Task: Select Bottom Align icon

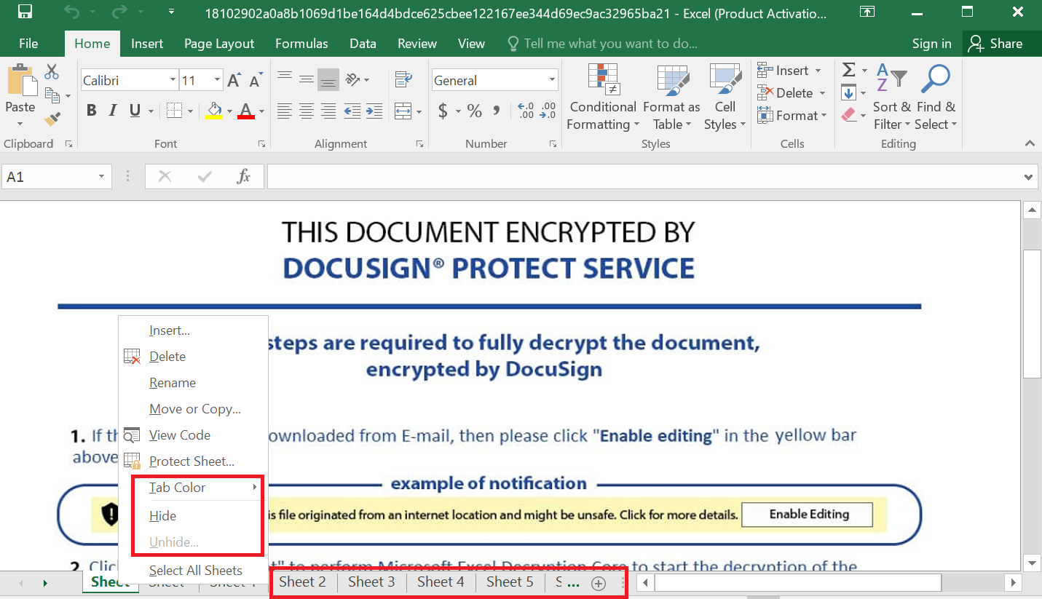Action: (328, 79)
